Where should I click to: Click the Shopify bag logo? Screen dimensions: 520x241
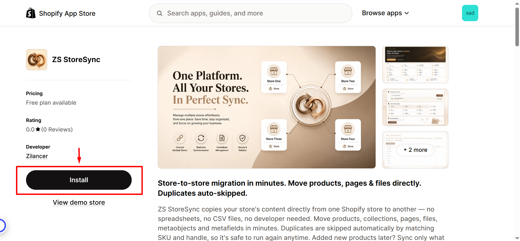coord(31,13)
